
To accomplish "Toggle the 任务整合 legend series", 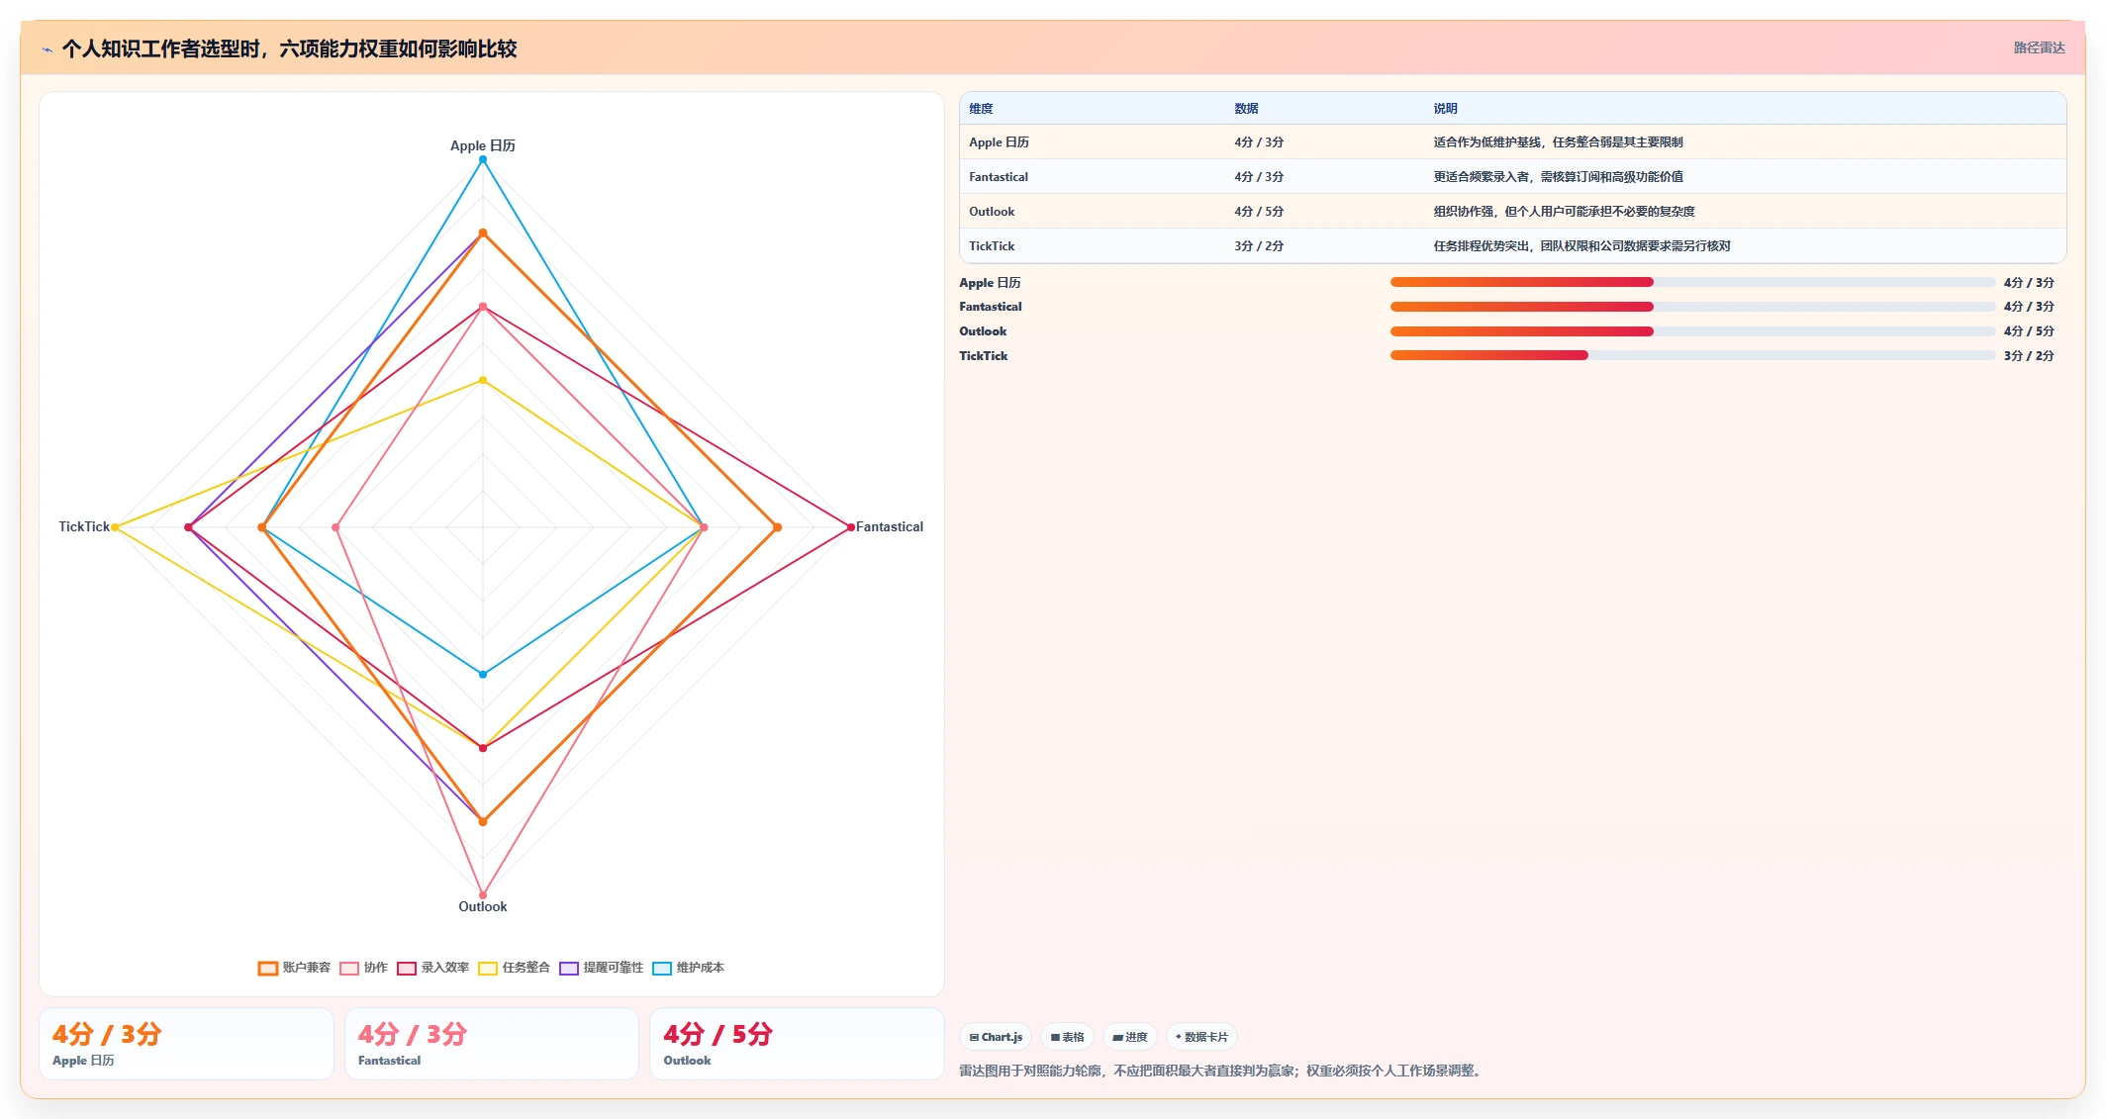I will pyautogui.click(x=514, y=968).
